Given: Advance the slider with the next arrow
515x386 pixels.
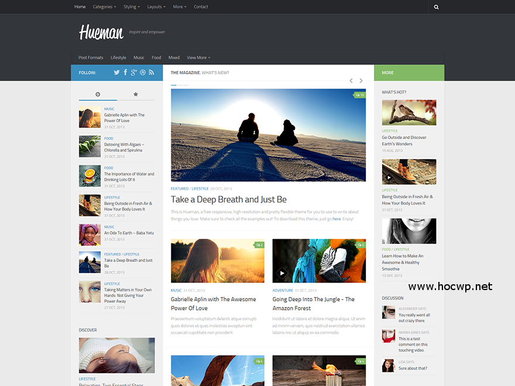Looking at the screenshot, I should (x=361, y=81).
